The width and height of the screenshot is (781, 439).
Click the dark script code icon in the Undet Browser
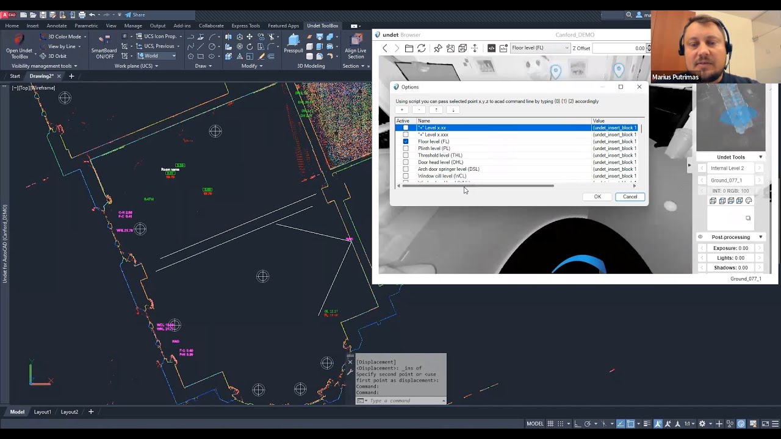click(x=491, y=48)
